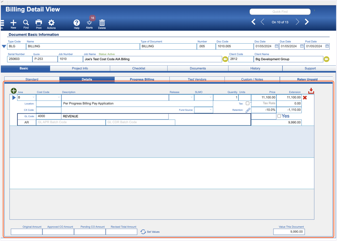
Task: Go to job via yellow arrow button
Action: (225, 59)
